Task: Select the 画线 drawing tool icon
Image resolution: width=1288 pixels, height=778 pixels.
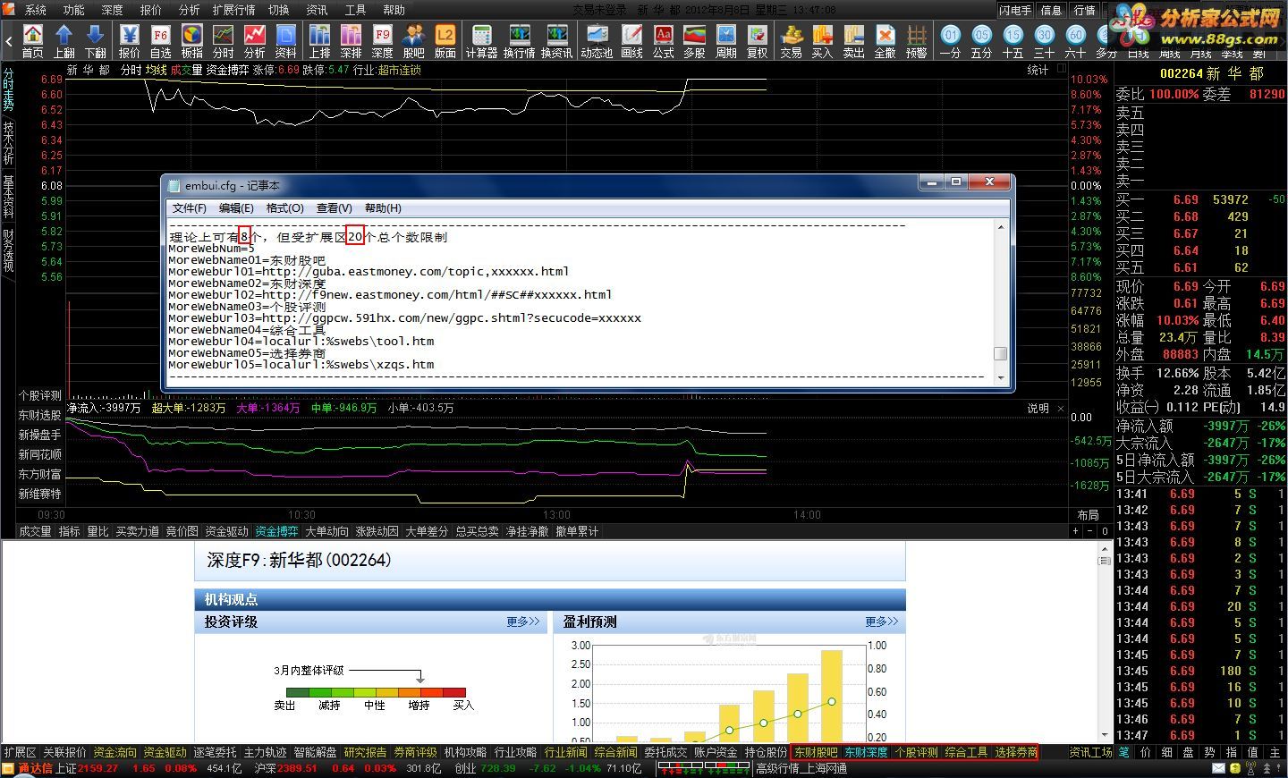Action: point(632,41)
